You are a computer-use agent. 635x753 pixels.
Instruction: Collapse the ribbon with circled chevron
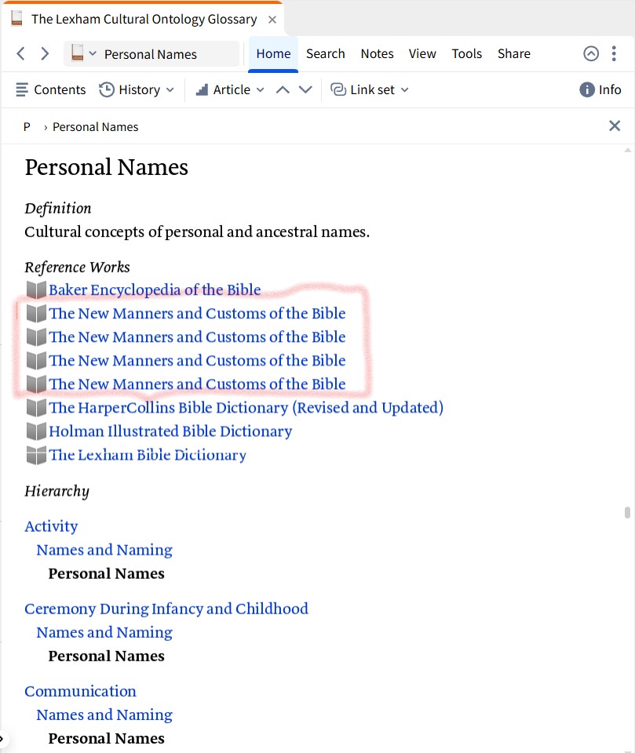click(591, 53)
